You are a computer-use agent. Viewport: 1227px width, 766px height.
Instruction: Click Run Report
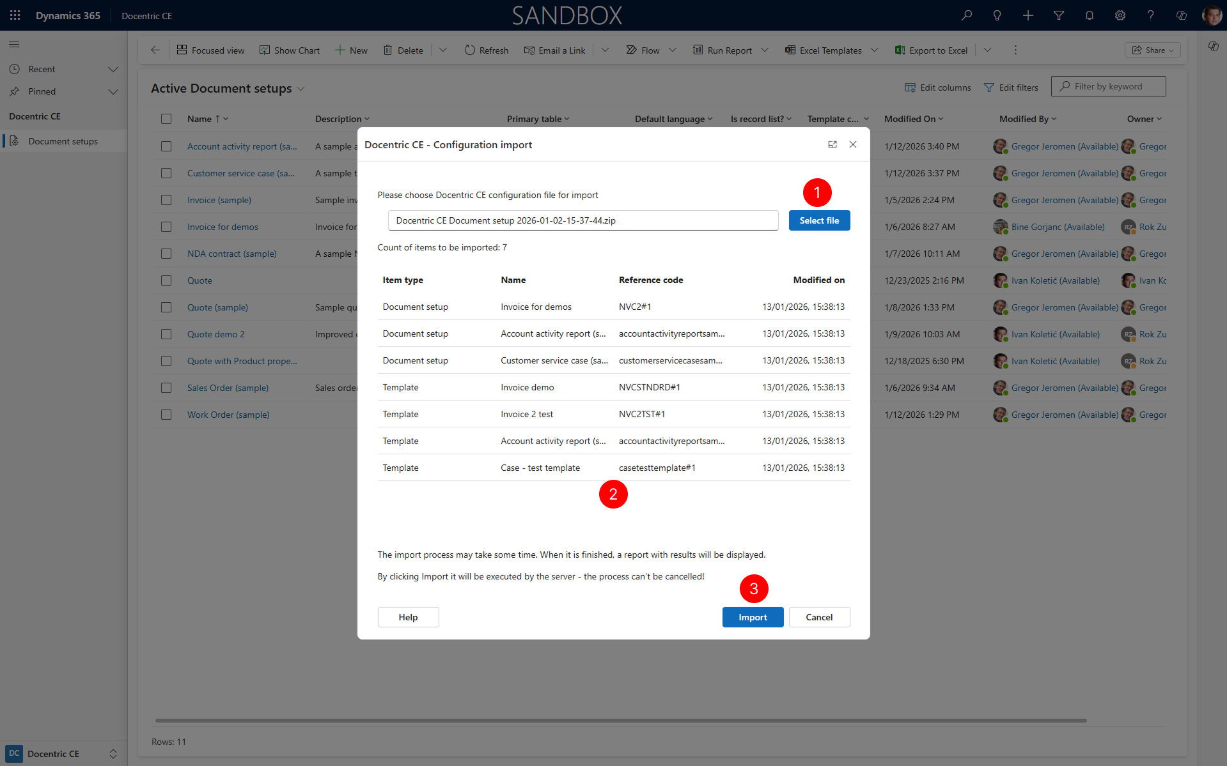coord(723,50)
